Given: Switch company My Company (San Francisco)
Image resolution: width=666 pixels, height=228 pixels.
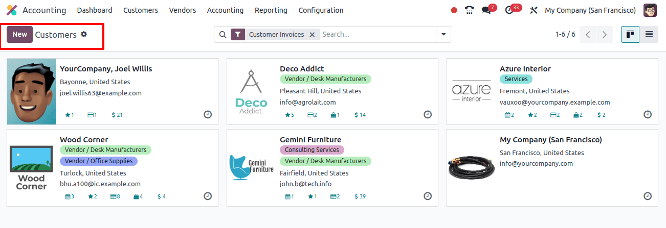Looking at the screenshot, I should [590, 10].
